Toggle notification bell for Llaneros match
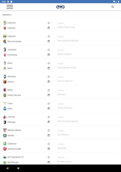This screenshot has width=121, height=172. [x=49, y=23]
